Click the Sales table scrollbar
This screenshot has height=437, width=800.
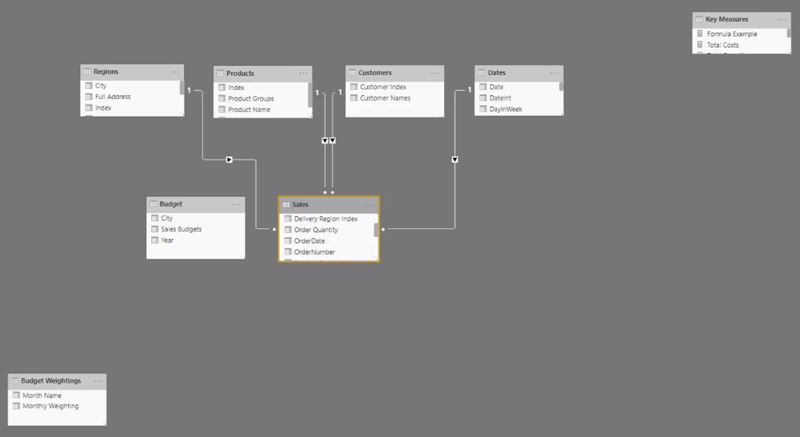(x=376, y=230)
